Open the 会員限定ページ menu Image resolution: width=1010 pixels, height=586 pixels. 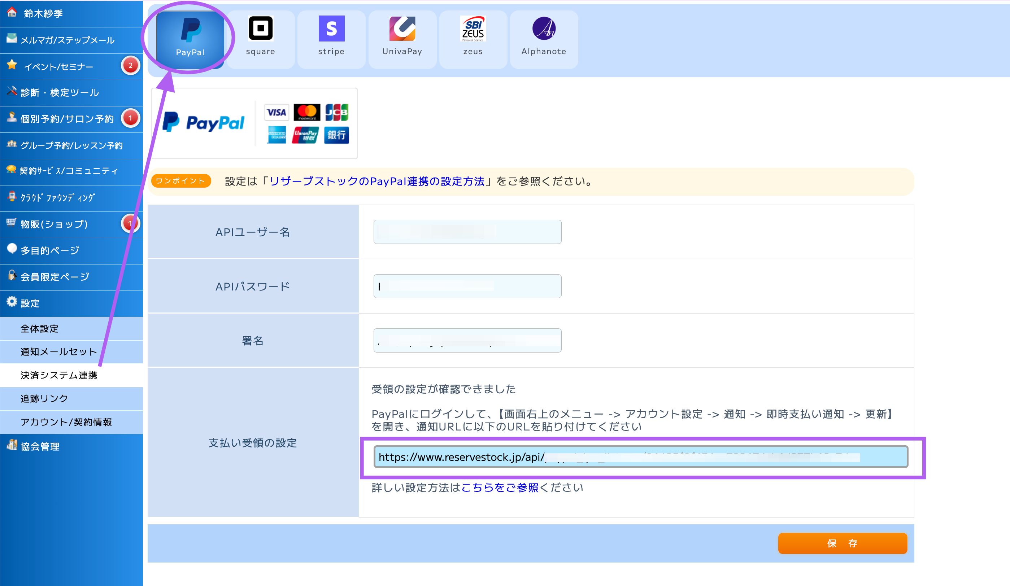pos(71,277)
